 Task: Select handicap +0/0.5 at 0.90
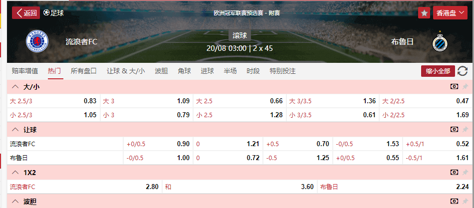158,144
